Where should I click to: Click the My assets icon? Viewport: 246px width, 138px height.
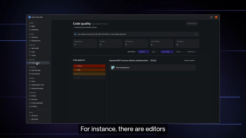pos(30,119)
